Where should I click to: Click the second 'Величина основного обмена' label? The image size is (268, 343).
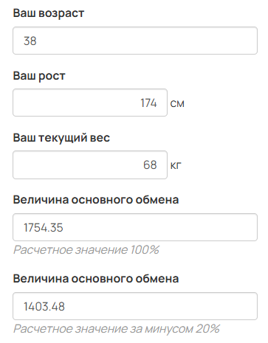(x=96, y=279)
